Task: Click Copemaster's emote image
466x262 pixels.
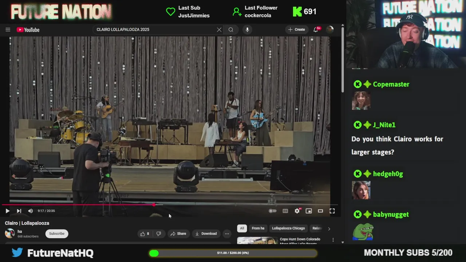Action: [361, 100]
